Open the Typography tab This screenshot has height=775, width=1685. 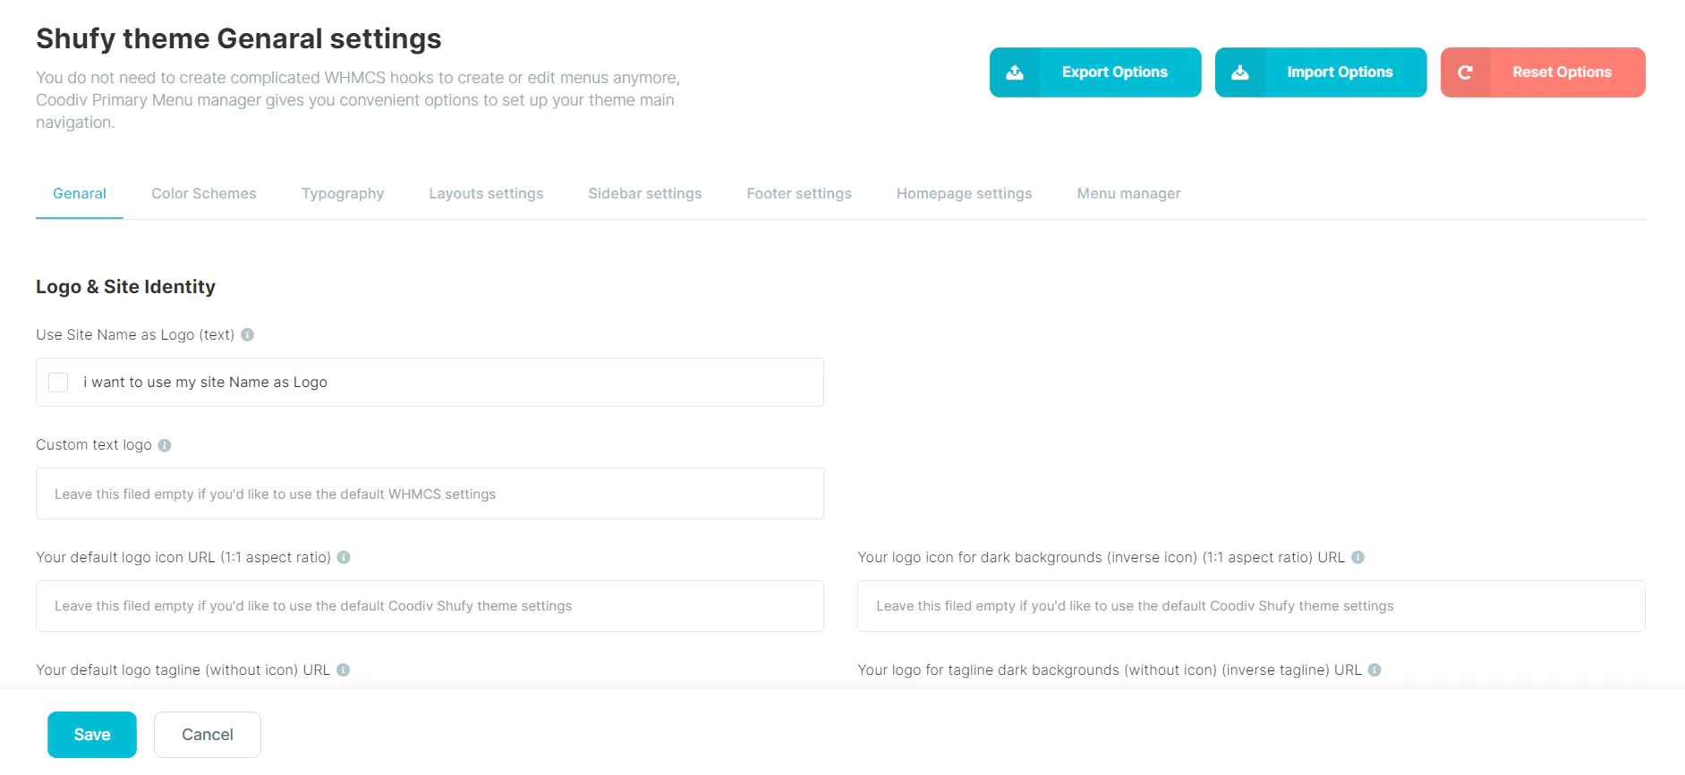[342, 193]
